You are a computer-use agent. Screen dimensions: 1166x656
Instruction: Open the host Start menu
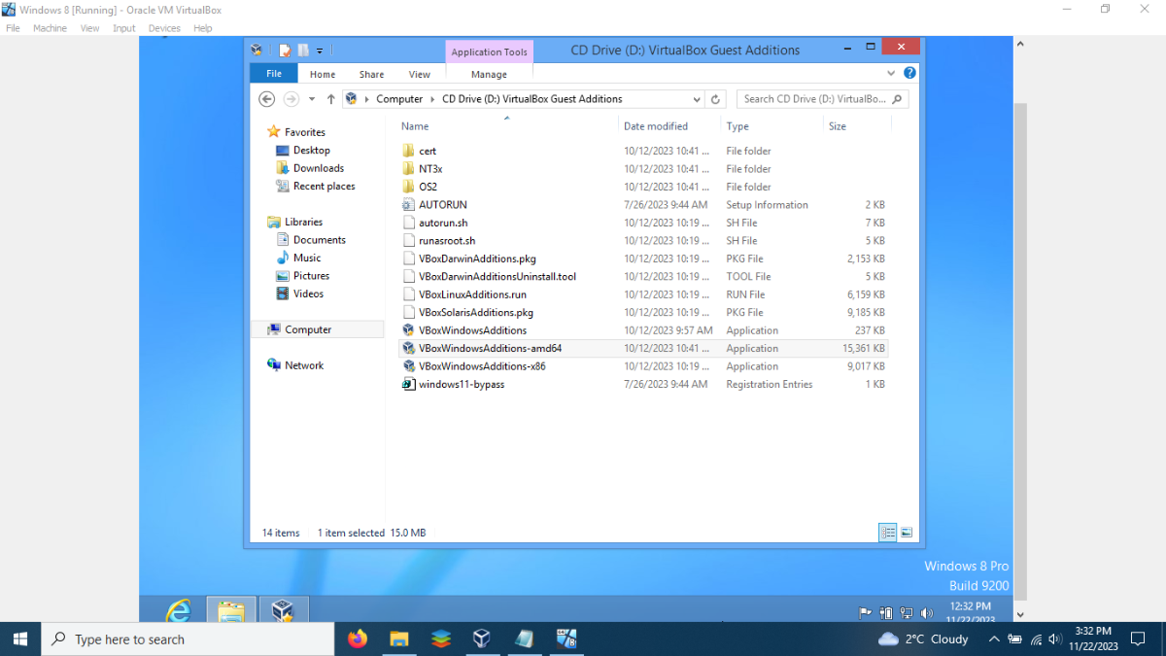[x=19, y=639]
